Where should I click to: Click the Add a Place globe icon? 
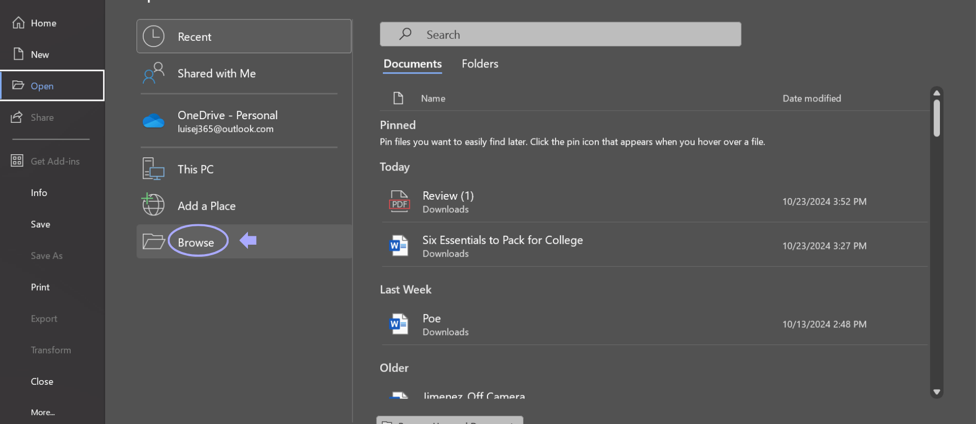153,205
